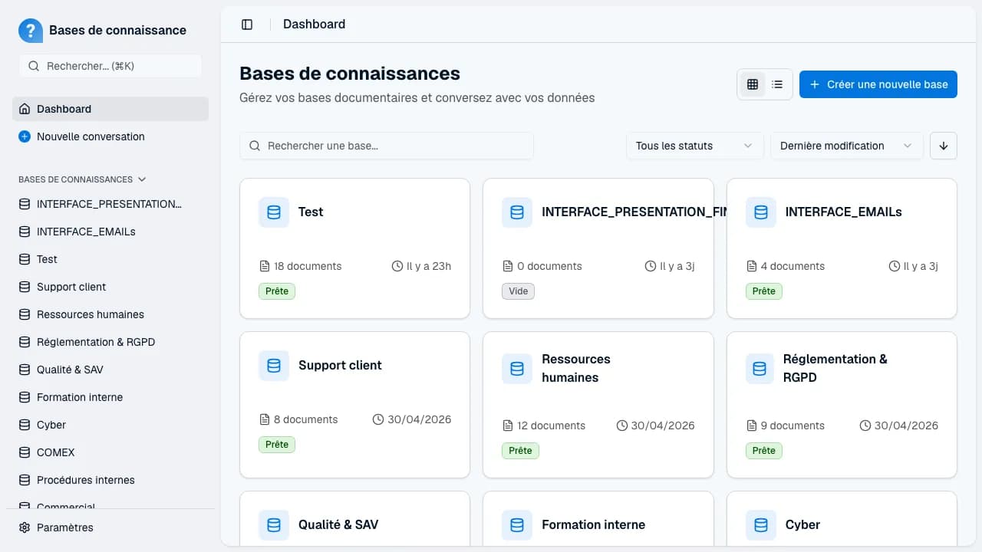Image resolution: width=982 pixels, height=552 pixels.
Task: Click database icon beside sidebar Cyber
Action: [25, 425]
